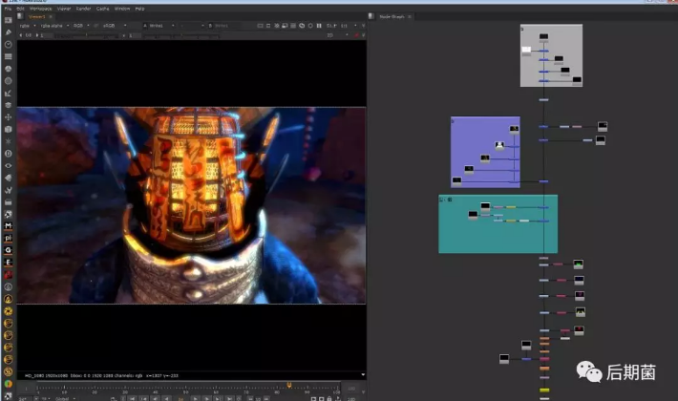Viewport: 678px width, 401px height.
Task: Expand the A input Write dropdown
Action: coord(159,26)
